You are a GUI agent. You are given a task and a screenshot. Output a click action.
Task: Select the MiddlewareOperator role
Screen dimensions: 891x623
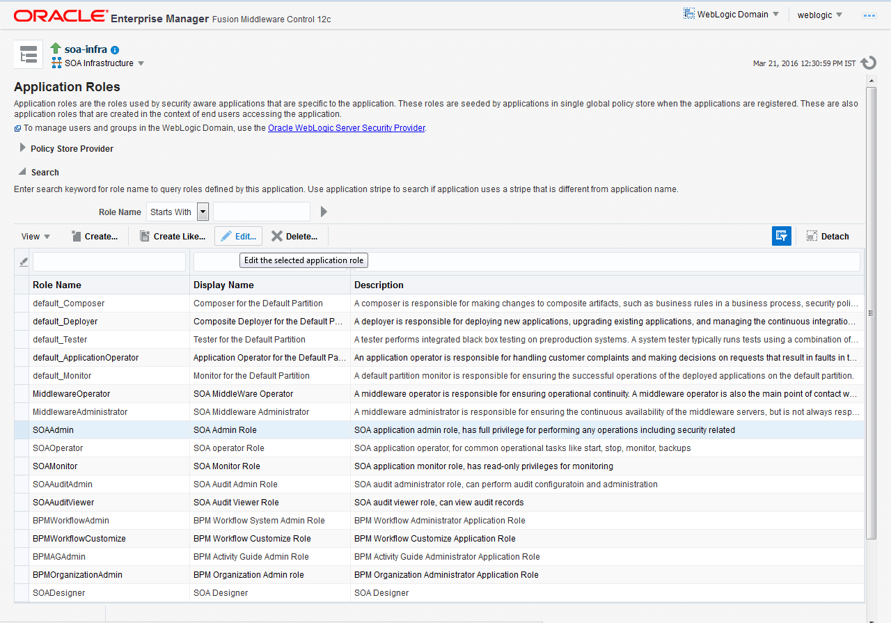click(72, 394)
